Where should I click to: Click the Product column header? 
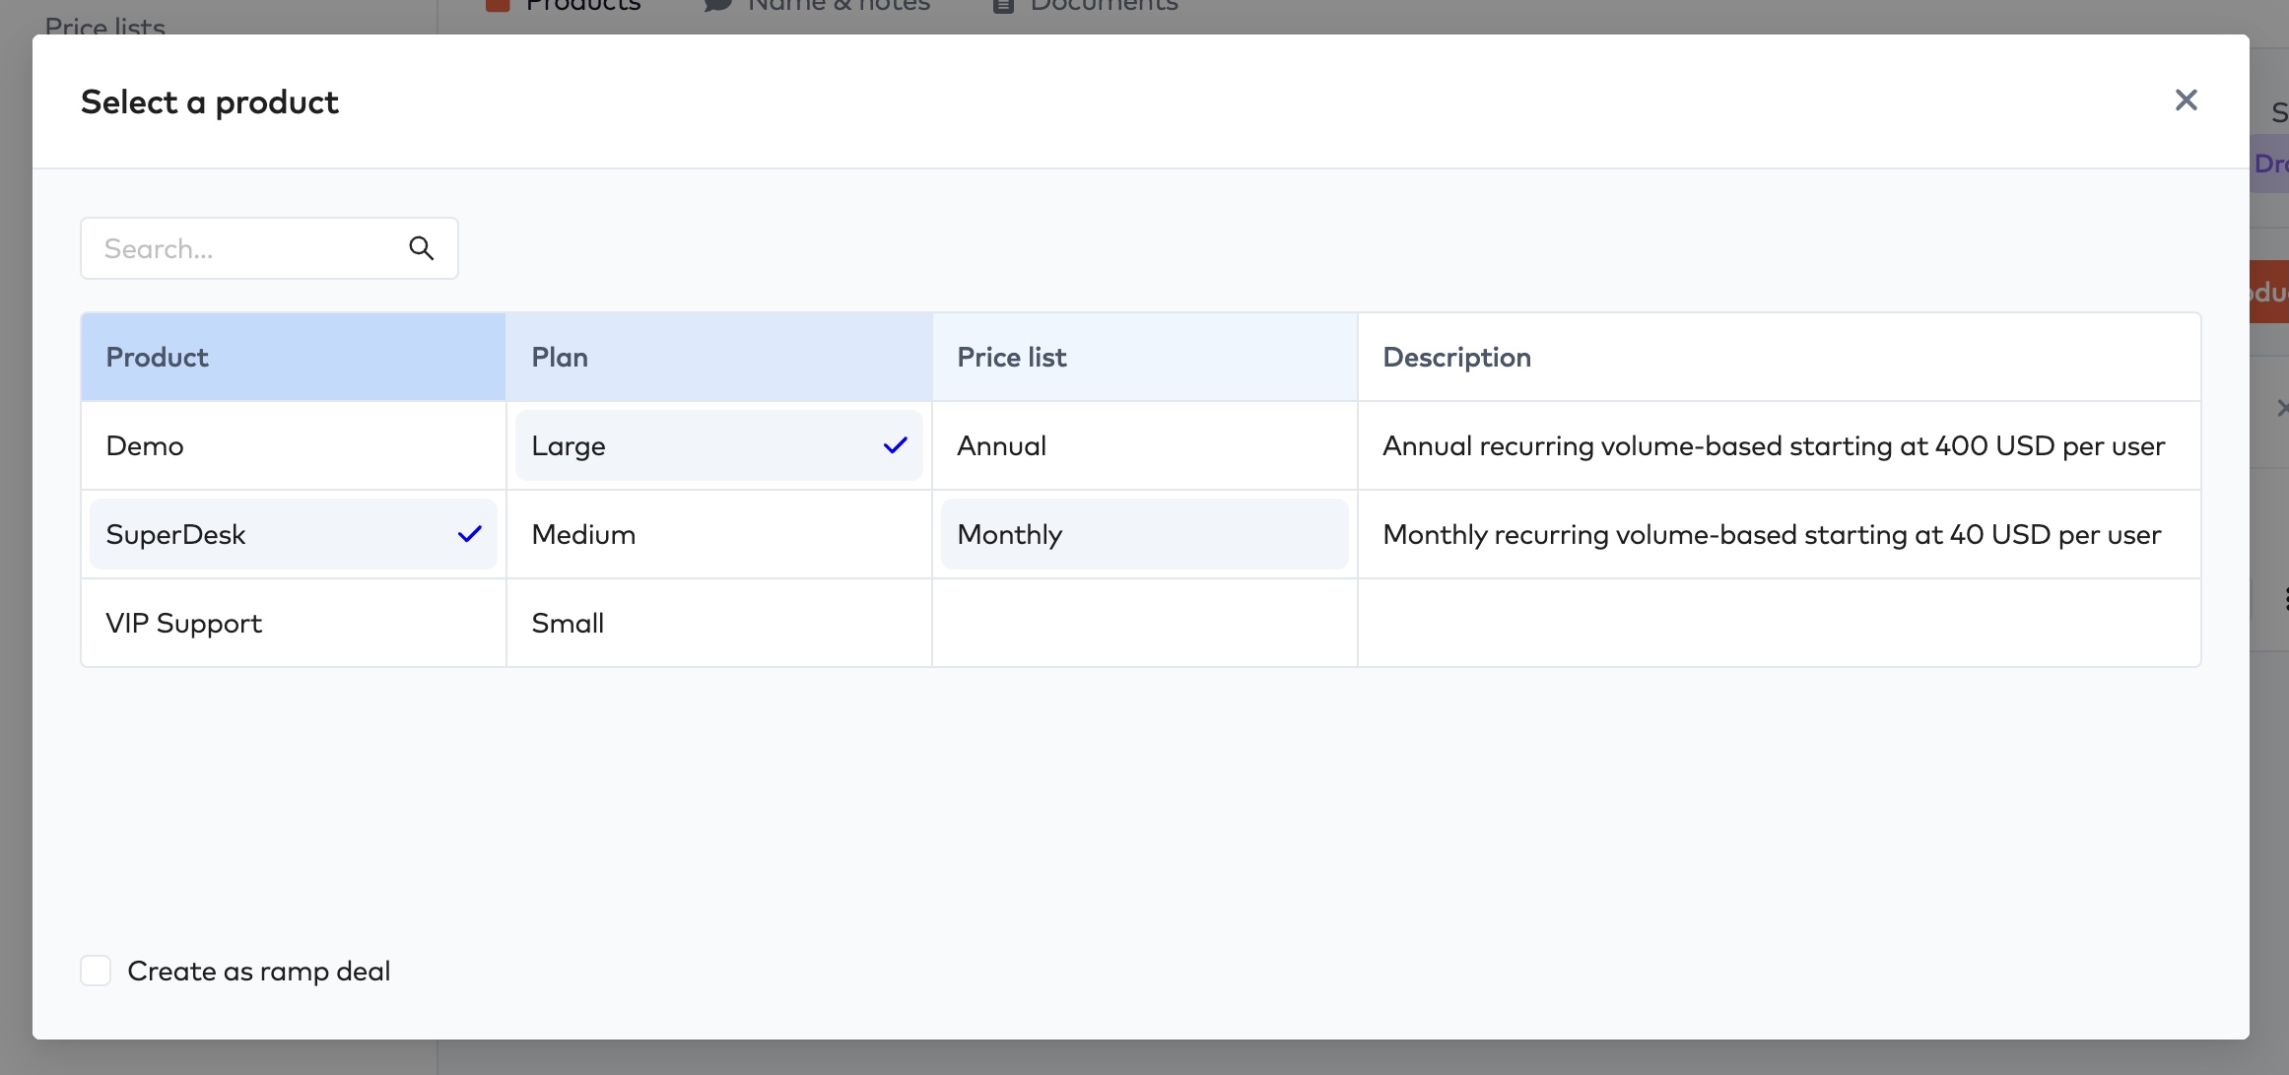pos(294,357)
